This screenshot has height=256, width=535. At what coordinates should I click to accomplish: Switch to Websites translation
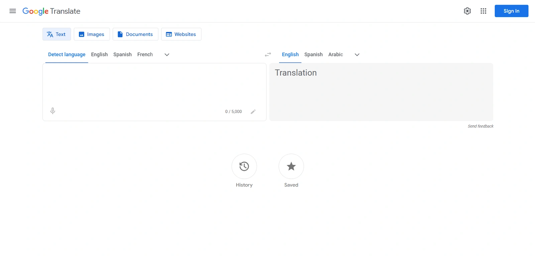click(181, 34)
